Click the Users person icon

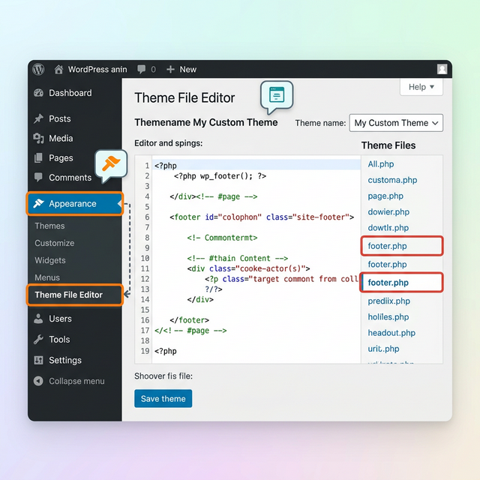38,319
